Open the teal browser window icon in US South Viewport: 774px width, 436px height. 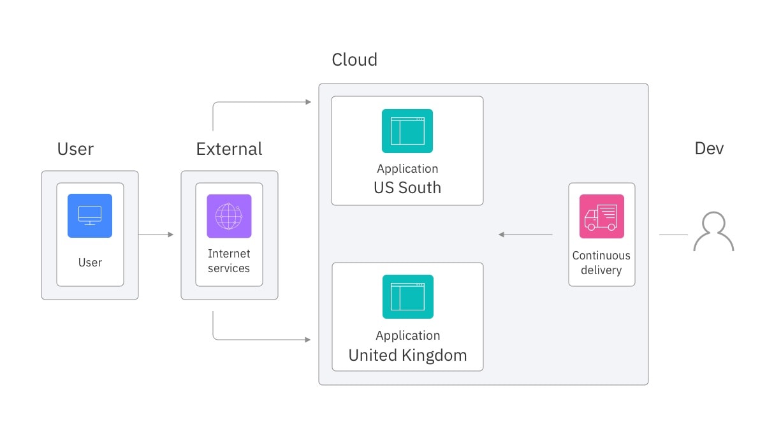click(x=407, y=131)
